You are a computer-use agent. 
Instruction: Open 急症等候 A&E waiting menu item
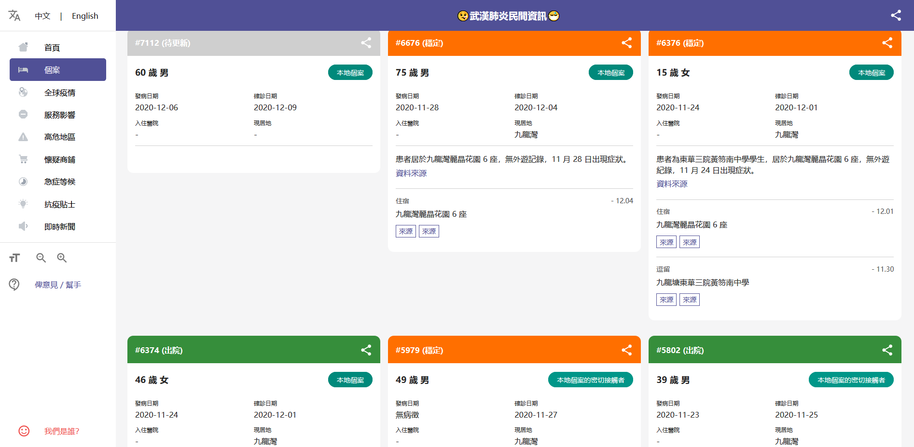(58, 182)
